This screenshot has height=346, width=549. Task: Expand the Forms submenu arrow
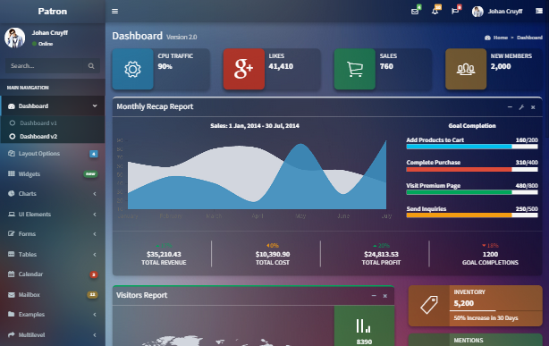95,234
